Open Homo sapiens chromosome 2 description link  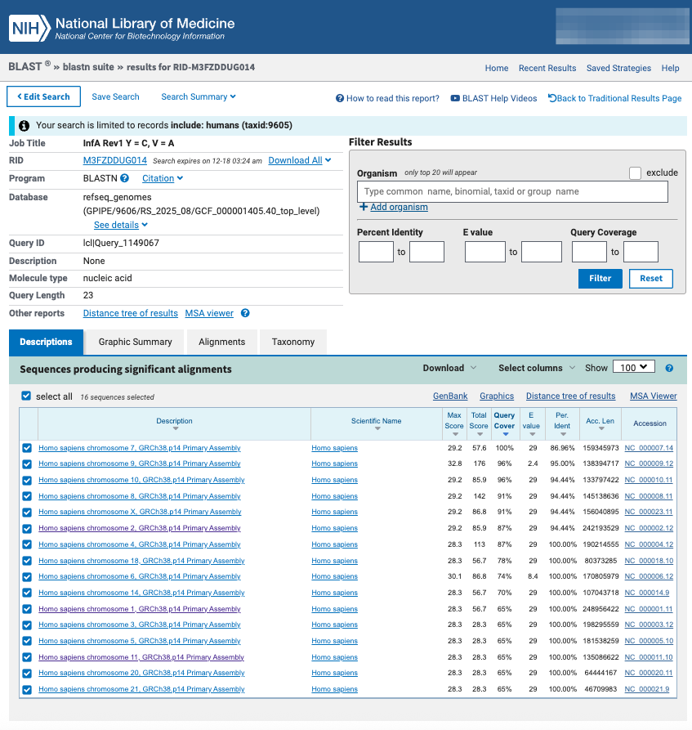[x=140, y=528]
